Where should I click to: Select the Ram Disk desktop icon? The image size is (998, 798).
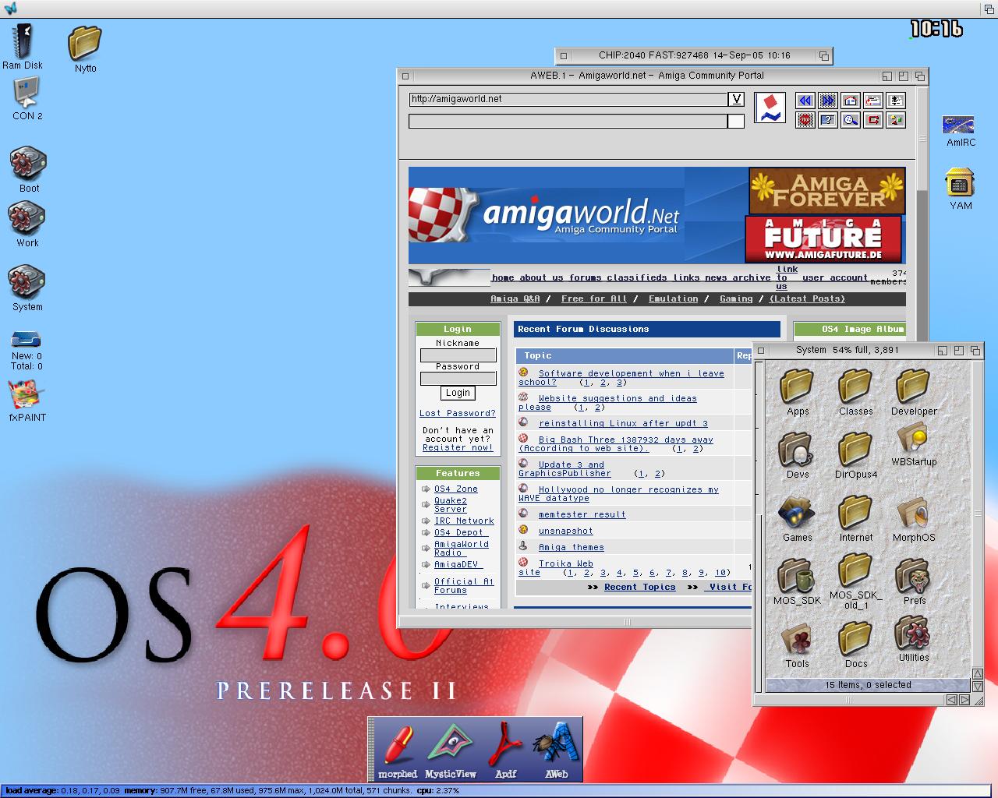[x=23, y=47]
